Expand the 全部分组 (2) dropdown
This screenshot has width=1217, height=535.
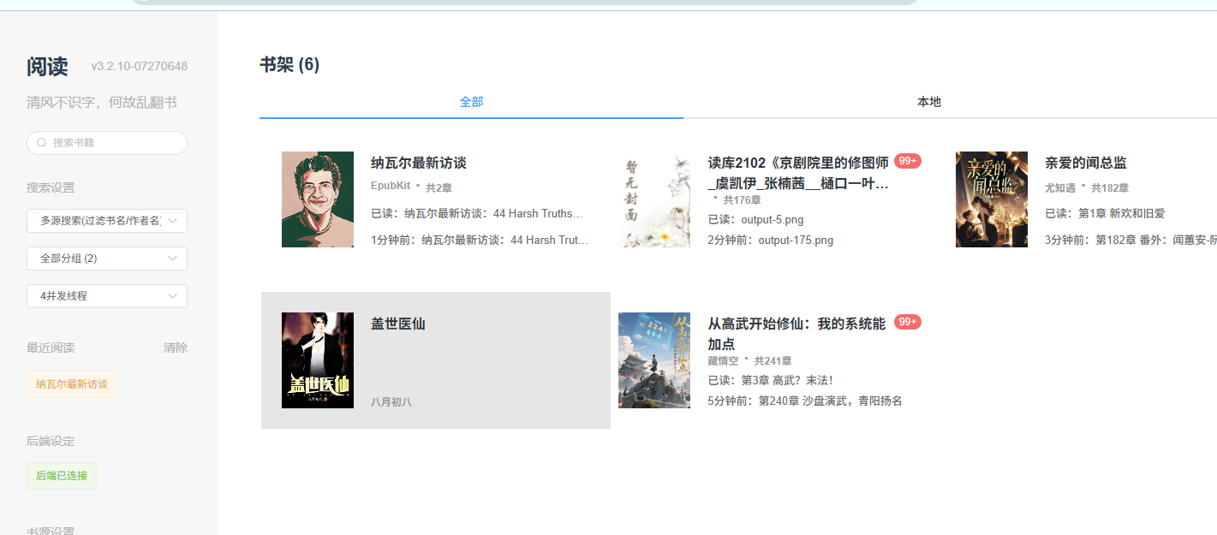pos(107,259)
